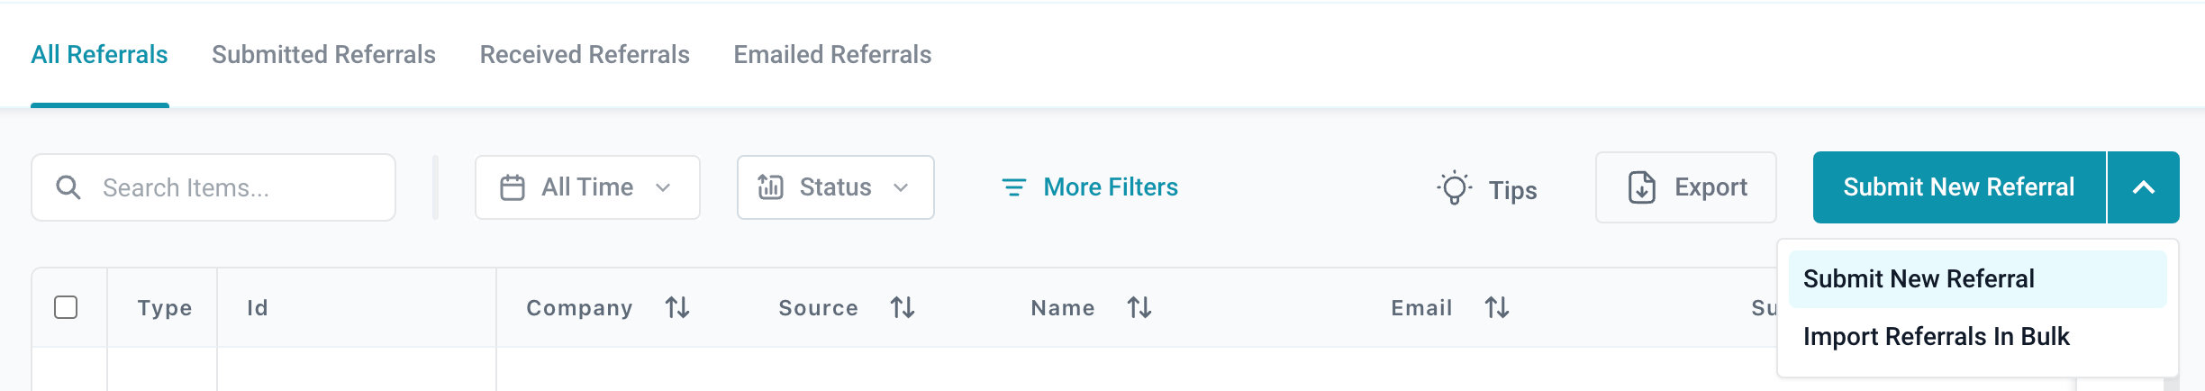
Task: Expand the Status filter dropdown
Action: pos(835,187)
